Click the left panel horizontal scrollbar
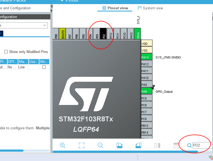This screenshot has height=161, width=213. [x=12, y=151]
